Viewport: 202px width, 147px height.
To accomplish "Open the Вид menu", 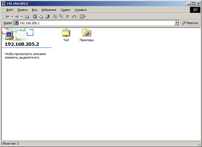I will [x=34, y=10].
